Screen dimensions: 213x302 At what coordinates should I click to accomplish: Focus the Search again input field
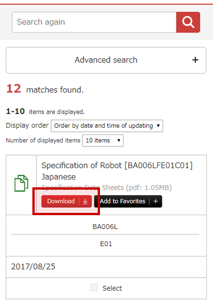pyautogui.click(x=94, y=22)
